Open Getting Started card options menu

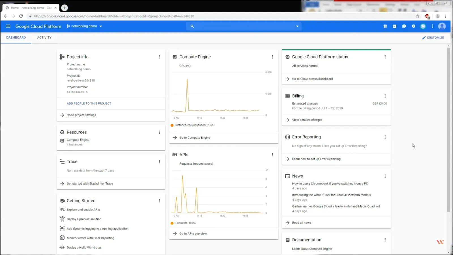(x=160, y=201)
